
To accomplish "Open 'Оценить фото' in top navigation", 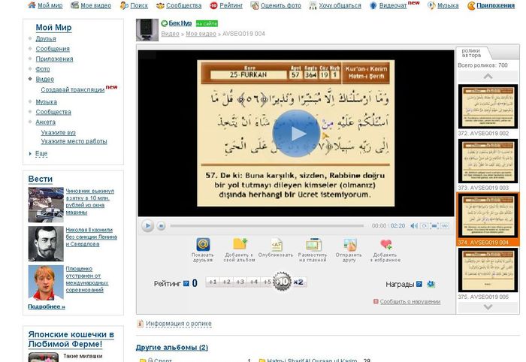I will tap(281, 5).
